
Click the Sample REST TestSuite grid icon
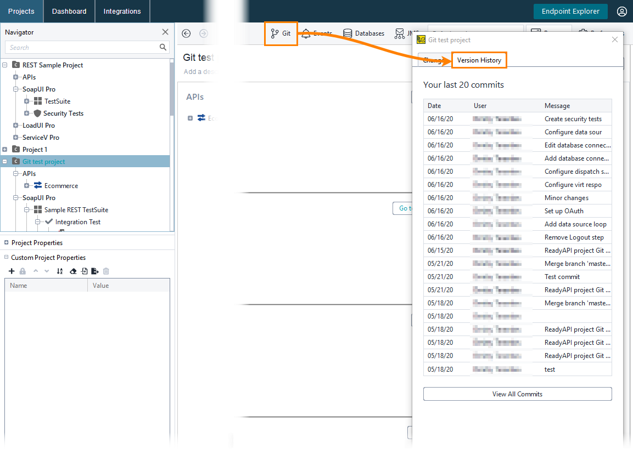38,209
